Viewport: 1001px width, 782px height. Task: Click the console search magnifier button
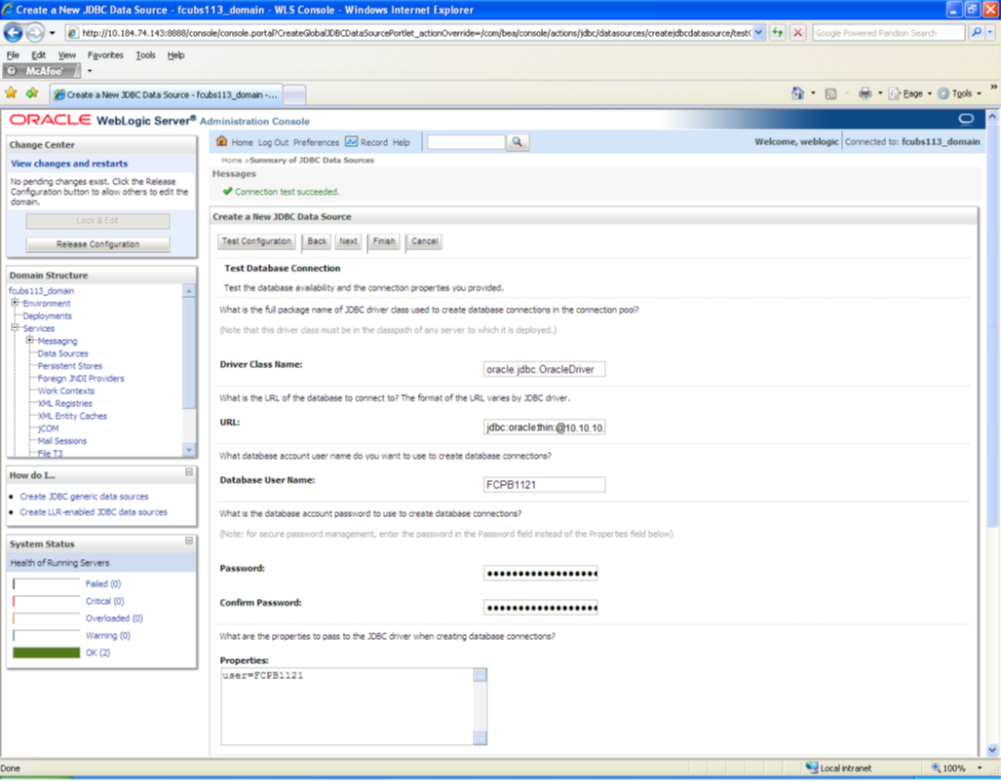(x=518, y=142)
